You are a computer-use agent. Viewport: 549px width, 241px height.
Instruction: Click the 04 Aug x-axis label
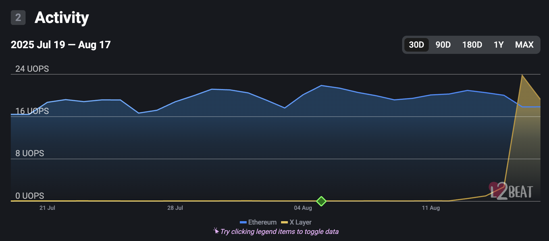pyautogui.click(x=303, y=208)
